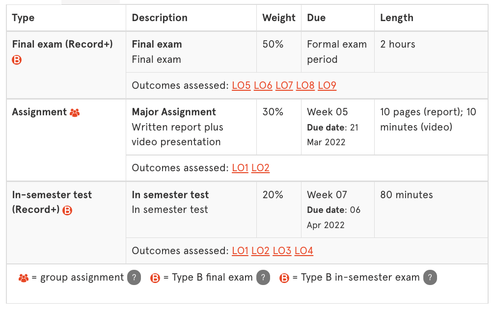Image resolution: width=494 pixels, height=312 pixels.
Task: Open the help icon next to group assignment
Action: pos(133,277)
